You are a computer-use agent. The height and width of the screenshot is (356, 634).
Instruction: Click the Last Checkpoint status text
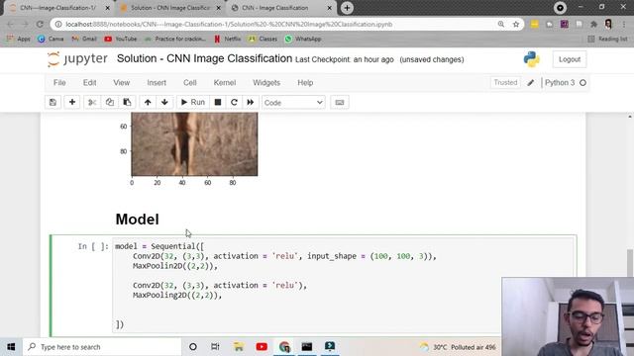click(x=344, y=59)
